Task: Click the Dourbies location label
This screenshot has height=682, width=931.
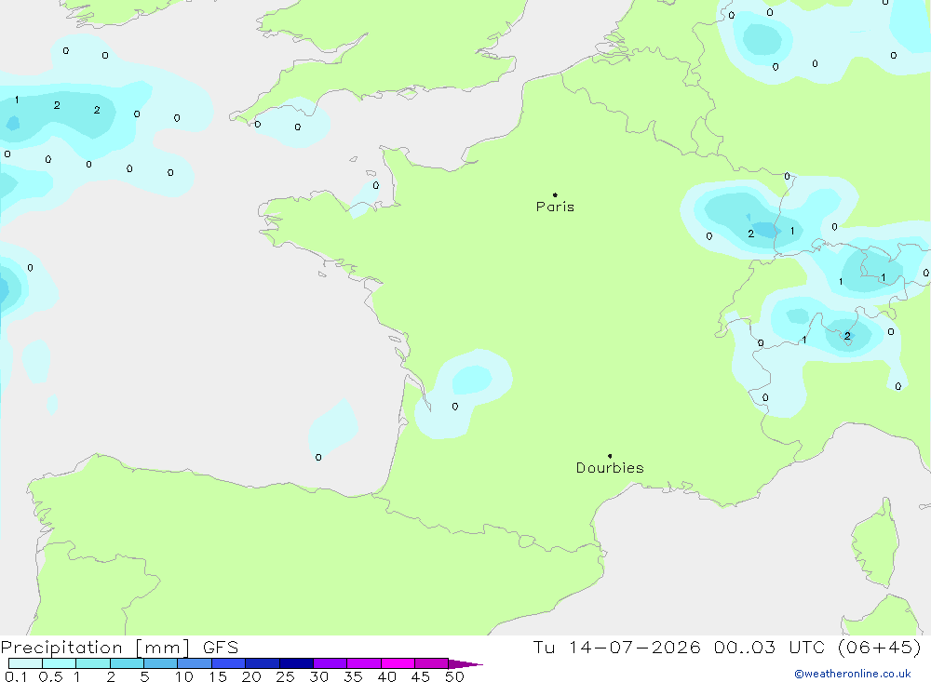Action: pos(610,468)
